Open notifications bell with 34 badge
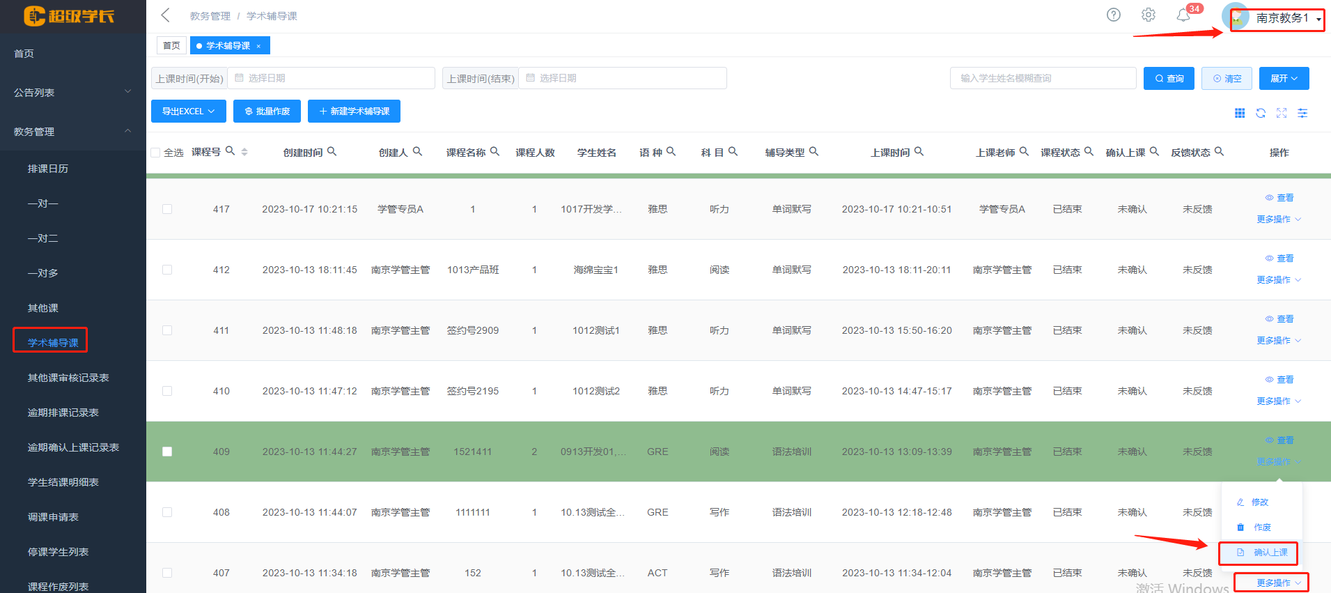The height and width of the screenshot is (593, 1331). pos(1183,15)
